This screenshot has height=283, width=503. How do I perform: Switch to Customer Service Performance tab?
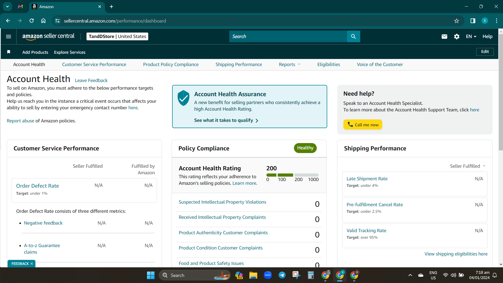pos(94,64)
